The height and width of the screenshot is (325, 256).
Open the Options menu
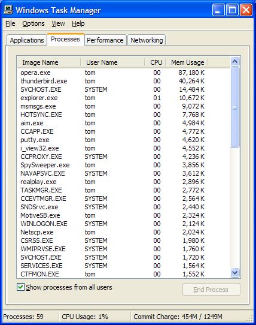click(33, 23)
